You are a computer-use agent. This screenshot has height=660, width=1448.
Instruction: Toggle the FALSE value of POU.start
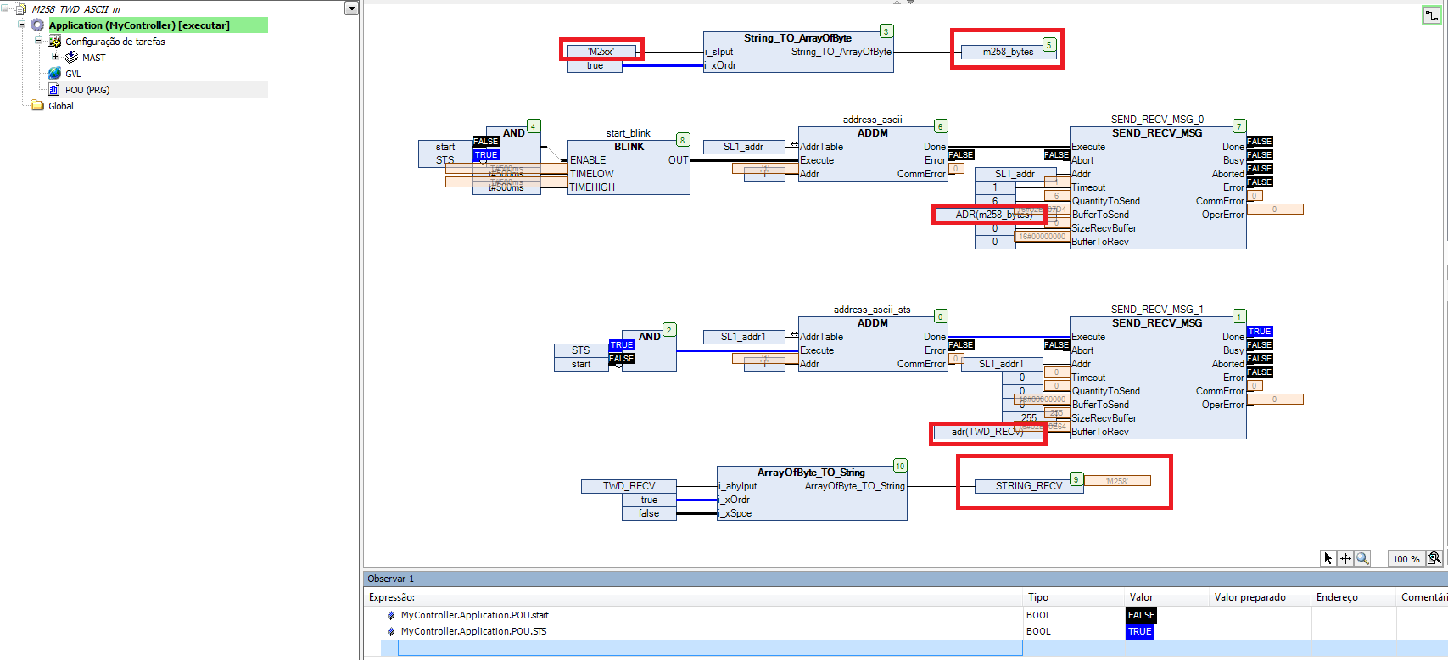point(1141,615)
